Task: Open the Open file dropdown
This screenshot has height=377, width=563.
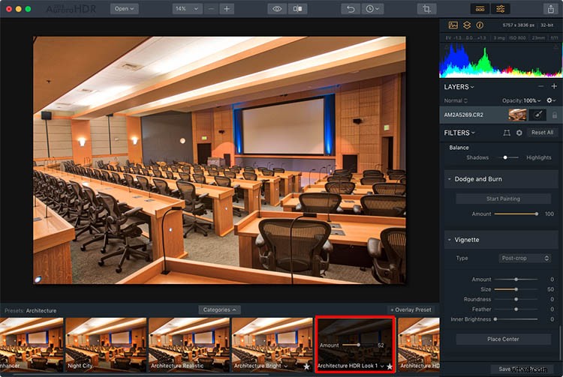Action: click(x=124, y=8)
